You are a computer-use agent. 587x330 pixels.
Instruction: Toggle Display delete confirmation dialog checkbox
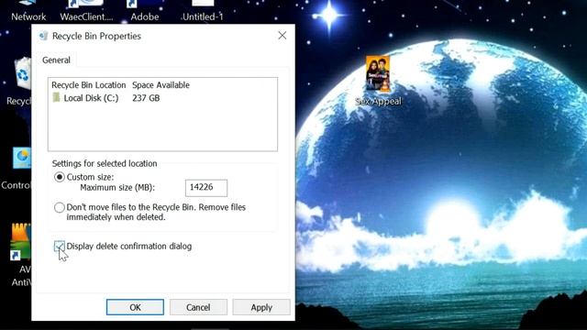coord(59,247)
